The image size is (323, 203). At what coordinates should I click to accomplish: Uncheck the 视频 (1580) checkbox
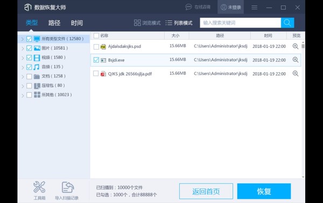(29, 58)
